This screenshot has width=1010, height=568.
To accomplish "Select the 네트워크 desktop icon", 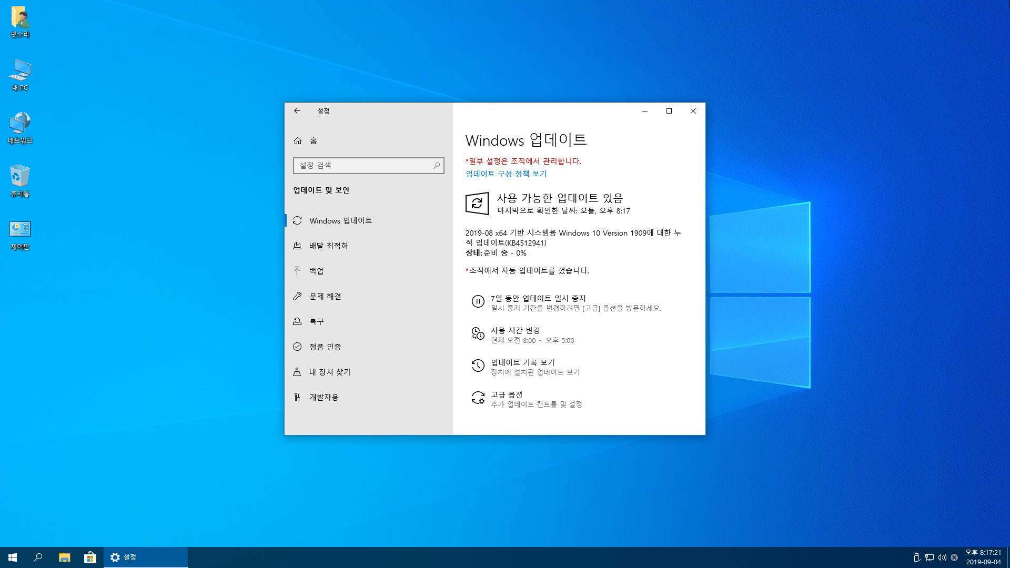I will pos(20,128).
